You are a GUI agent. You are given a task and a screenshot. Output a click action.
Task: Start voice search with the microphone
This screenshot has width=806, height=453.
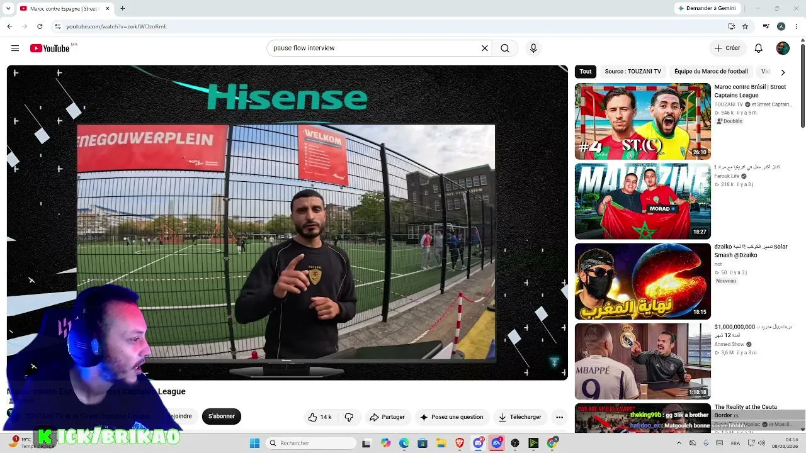click(x=533, y=48)
